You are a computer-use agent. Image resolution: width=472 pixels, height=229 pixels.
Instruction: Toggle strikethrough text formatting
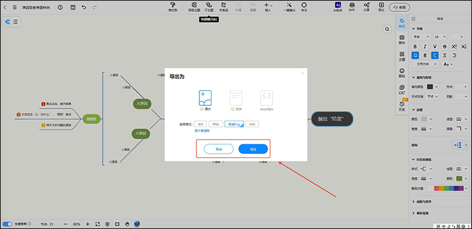click(444, 46)
